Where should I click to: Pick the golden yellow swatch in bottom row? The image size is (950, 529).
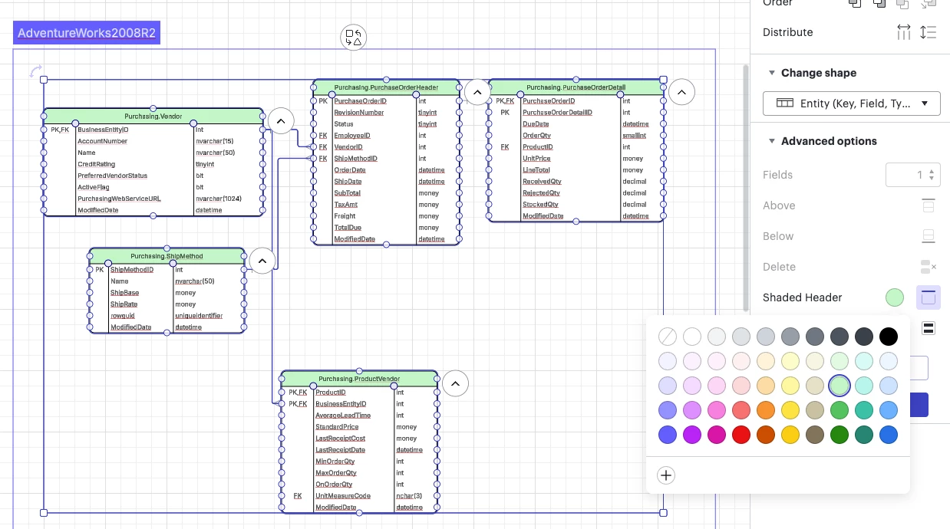pos(790,435)
